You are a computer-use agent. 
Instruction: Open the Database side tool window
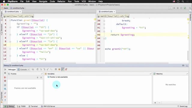(x=190, y=16)
